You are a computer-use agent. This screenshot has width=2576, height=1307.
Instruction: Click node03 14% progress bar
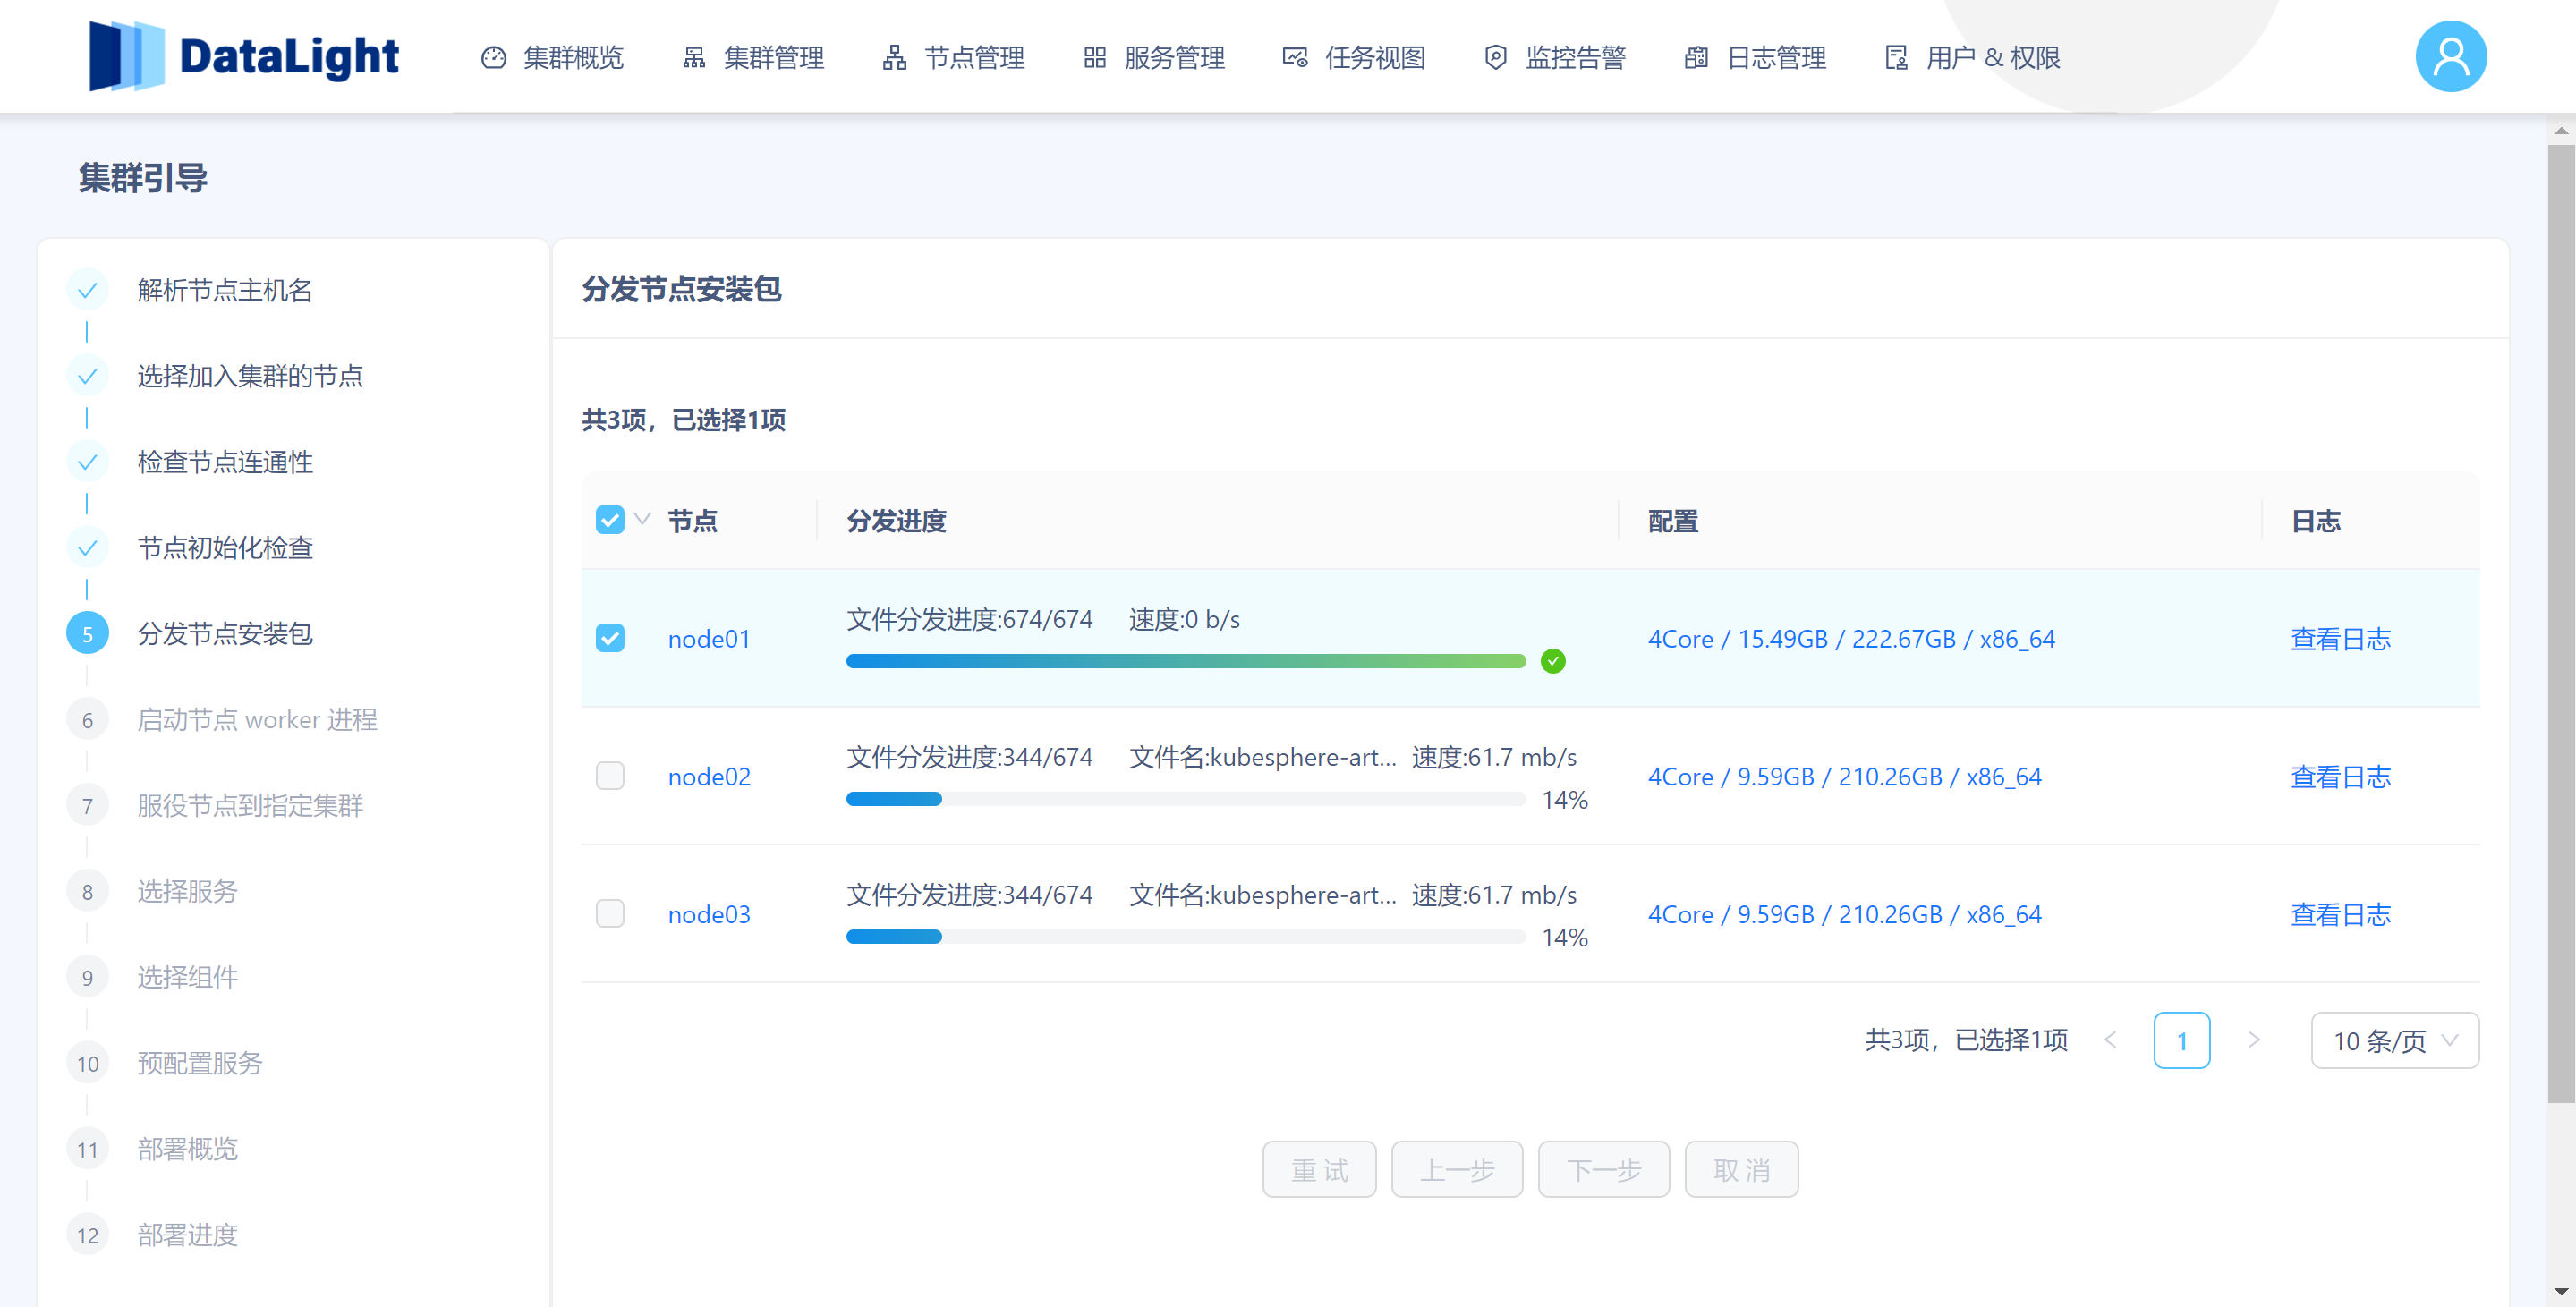coord(1186,937)
